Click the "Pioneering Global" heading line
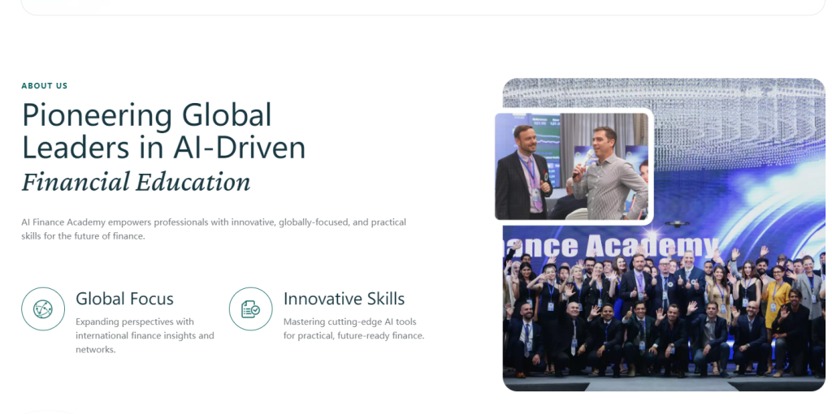 (147, 115)
